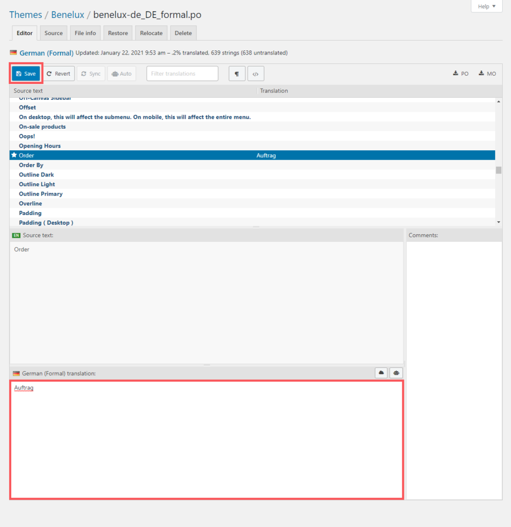Click the Save button with disk icon
Viewport: 511px width, 527px height.
[x=26, y=74]
